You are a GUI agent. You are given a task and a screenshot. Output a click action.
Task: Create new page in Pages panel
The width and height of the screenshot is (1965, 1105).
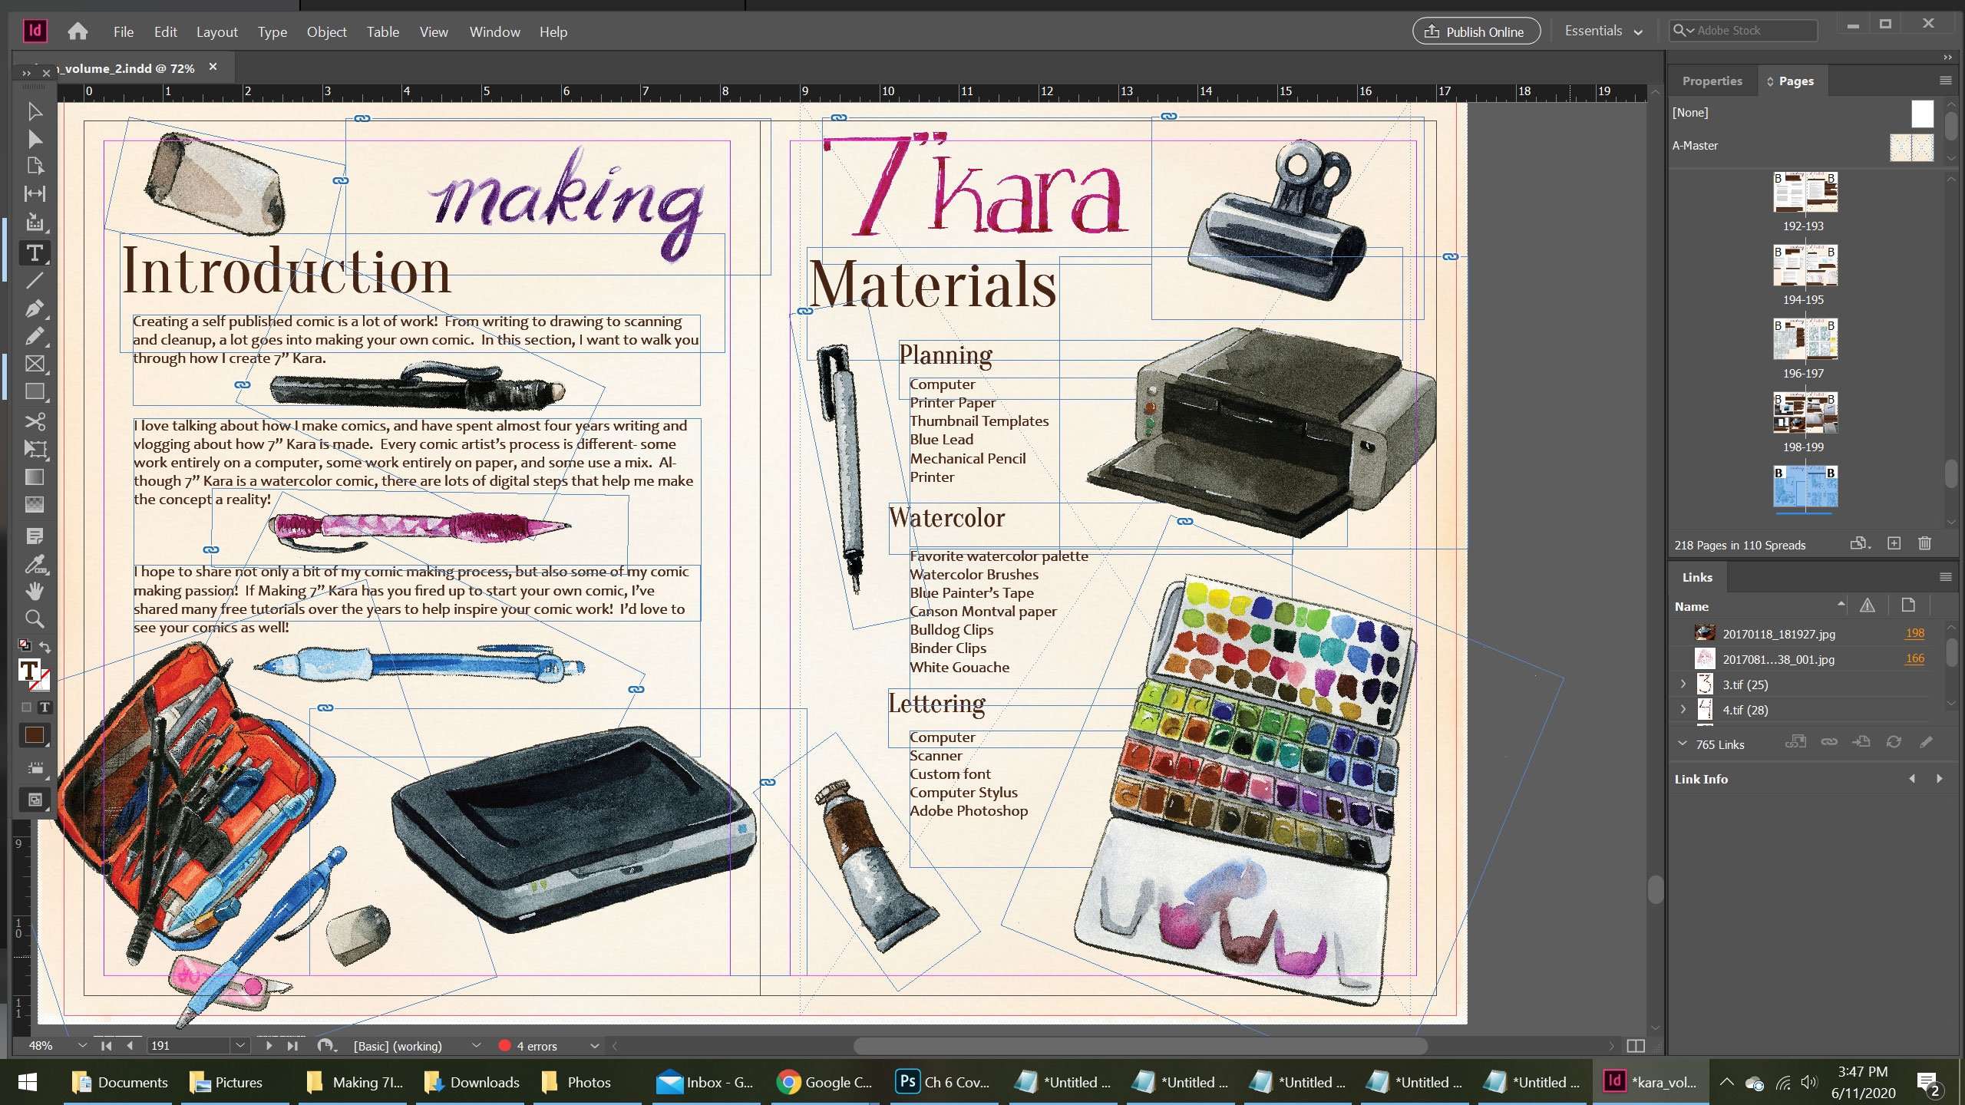1894,544
